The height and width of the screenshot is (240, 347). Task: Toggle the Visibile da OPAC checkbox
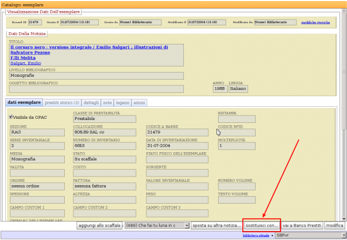11,117
